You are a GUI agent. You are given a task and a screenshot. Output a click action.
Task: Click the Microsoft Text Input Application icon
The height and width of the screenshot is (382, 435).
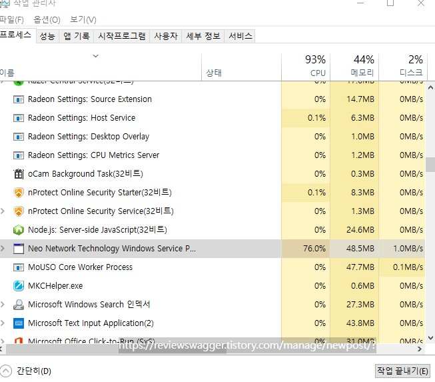19,323
